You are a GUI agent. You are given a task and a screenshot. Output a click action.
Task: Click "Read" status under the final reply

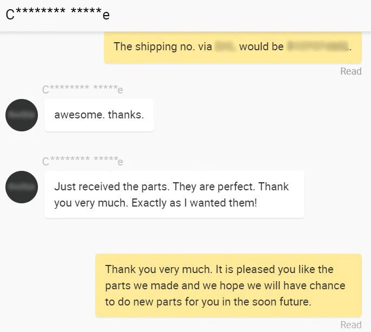[350, 325]
